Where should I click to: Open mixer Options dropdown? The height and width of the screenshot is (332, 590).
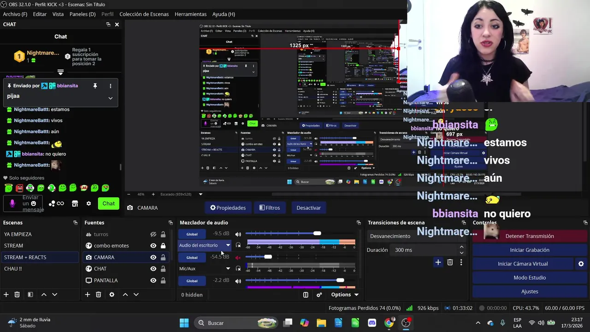tap(344, 295)
